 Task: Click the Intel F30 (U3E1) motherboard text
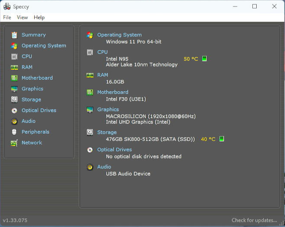click(x=126, y=99)
